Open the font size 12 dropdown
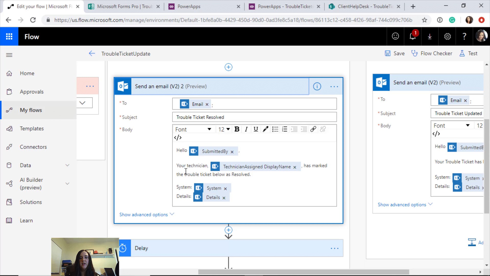The width and height of the screenshot is (490, 276). (x=224, y=129)
